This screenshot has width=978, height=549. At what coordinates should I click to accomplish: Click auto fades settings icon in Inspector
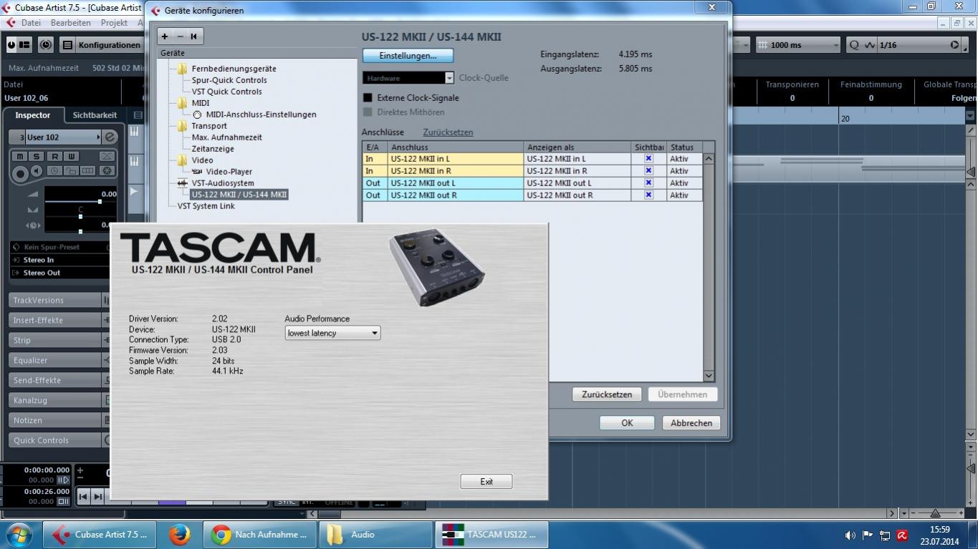coord(107,156)
